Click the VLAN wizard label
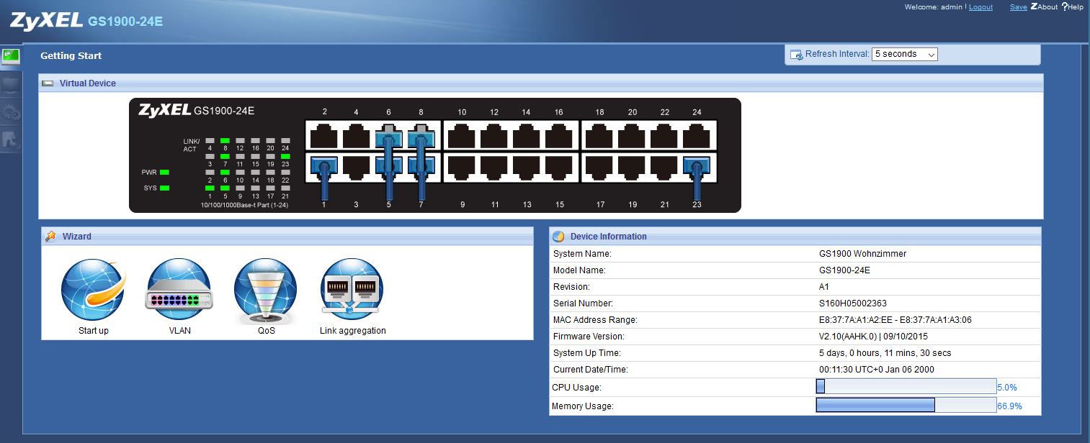 (x=179, y=331)
